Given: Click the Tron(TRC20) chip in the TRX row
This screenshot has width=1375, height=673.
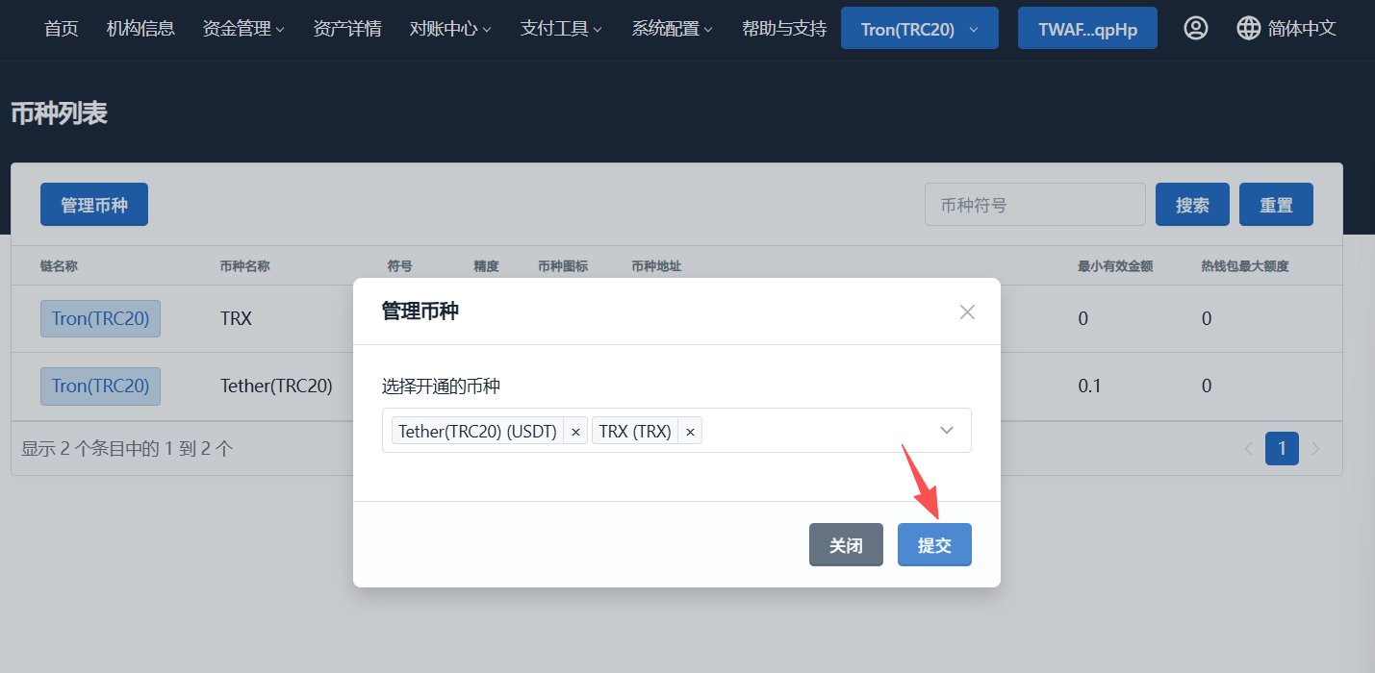Looking at the screenshot, I should pyautogui.click(x=100, y=318).
